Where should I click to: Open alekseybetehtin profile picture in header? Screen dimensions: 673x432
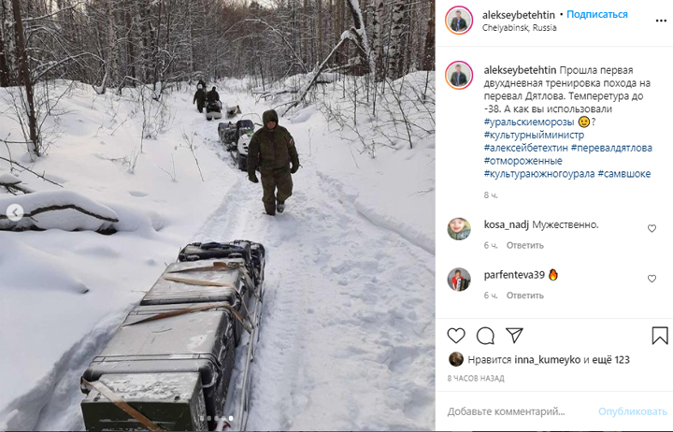click(x=459, y=21)
